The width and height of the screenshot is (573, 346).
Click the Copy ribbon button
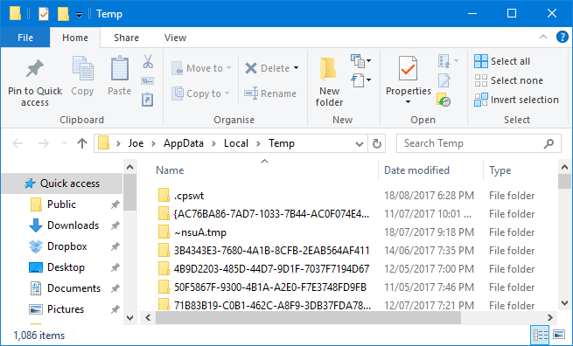(x=82, y=76)
